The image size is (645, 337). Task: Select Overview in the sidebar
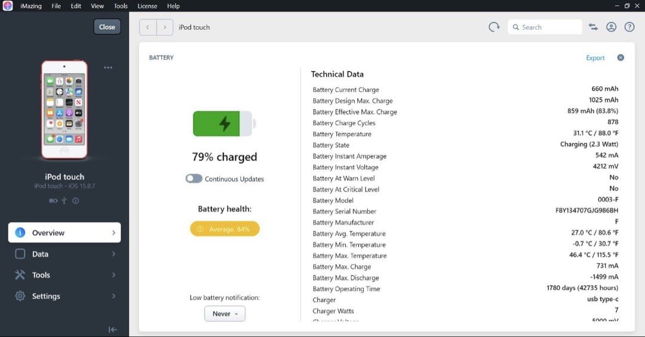coord(64,233)
